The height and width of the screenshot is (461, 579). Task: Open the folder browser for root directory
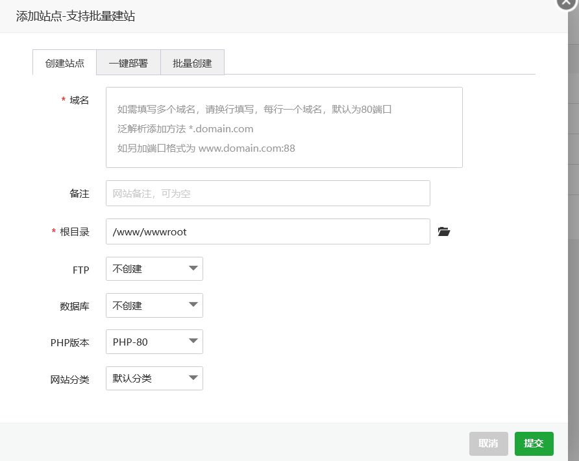[444, 231]
